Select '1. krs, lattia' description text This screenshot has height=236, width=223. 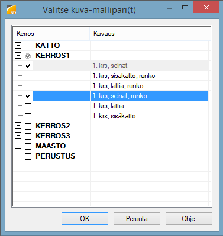click(x=108, y=106)
